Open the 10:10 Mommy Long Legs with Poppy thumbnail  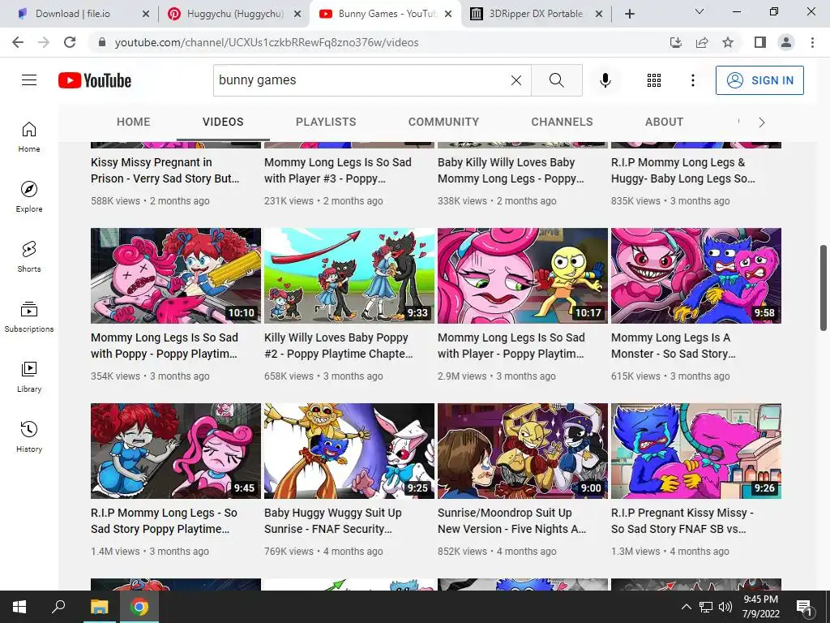[176, 276]
